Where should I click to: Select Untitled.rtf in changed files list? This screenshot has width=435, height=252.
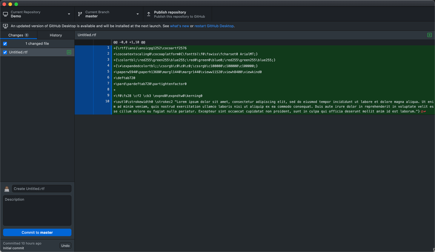pyautogui.click(x=37, y=52)
